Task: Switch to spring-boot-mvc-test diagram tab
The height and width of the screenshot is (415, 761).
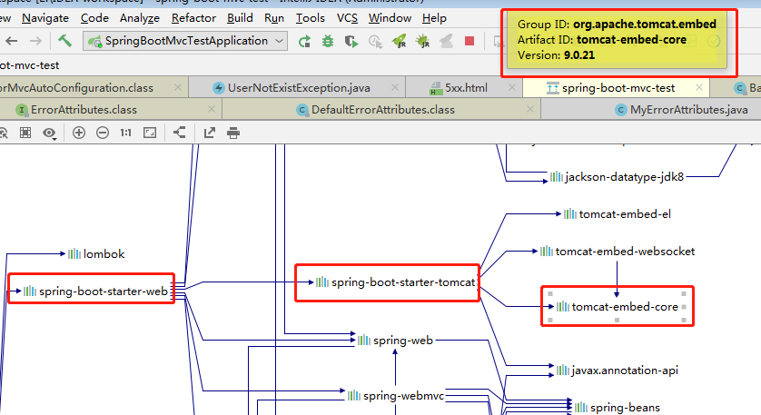Action: (618, 88)
